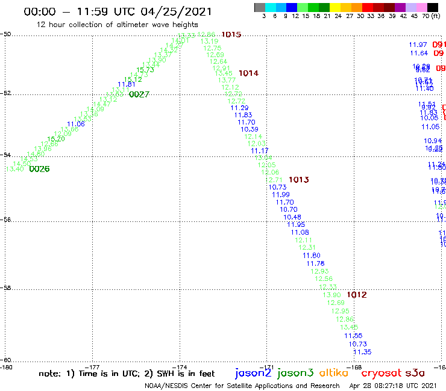Click the 12.71 wave height value

(274, 180)
